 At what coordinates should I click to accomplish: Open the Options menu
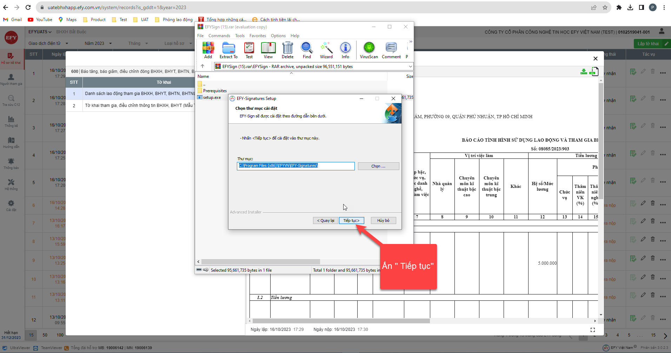pyautogui.click(x=278, y=36)
